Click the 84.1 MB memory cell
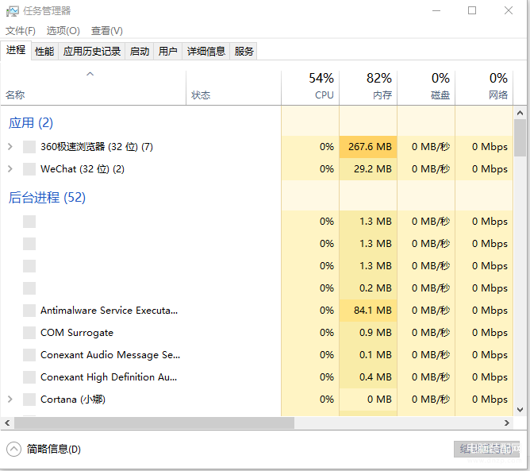Image resolution: width=530 pixels, height=471 pixels. [x=368, y=311]
